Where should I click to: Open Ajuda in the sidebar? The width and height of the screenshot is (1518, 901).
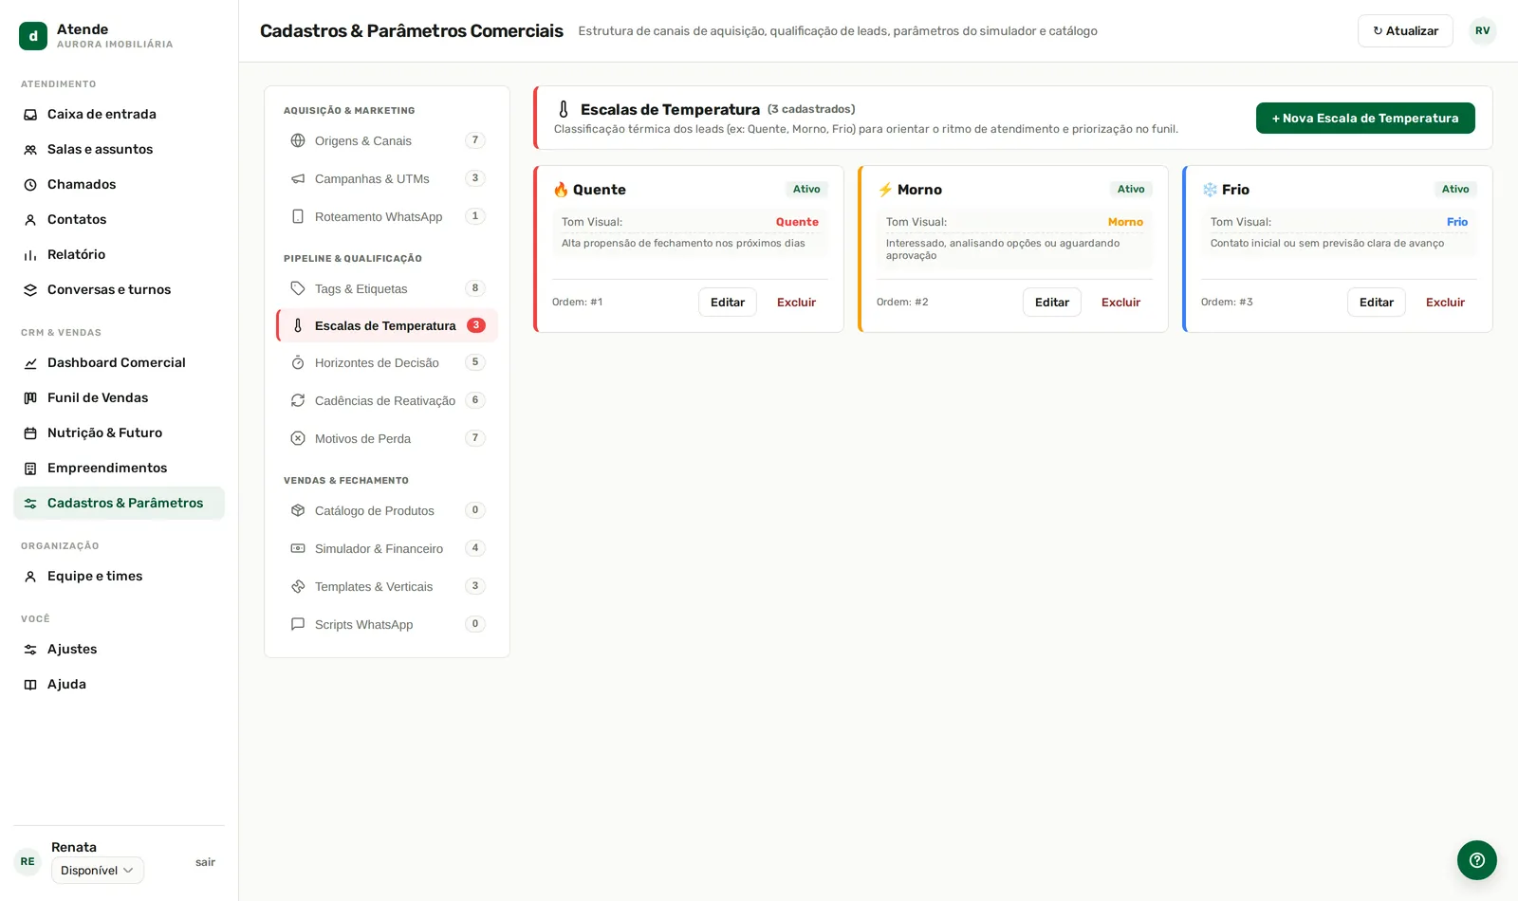point(119,685)
